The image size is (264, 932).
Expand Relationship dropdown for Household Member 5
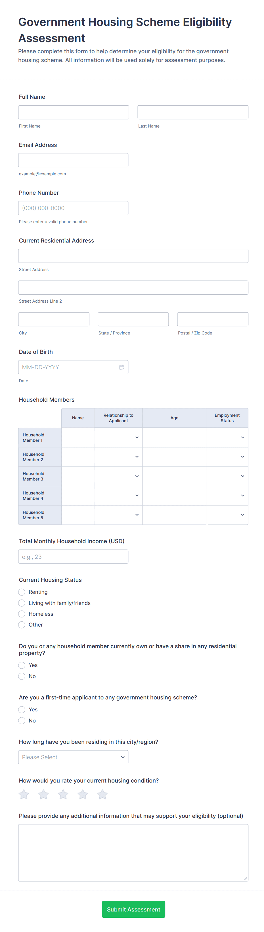(x=118, y=515)
